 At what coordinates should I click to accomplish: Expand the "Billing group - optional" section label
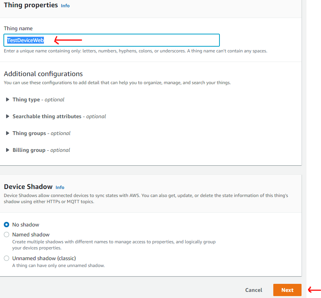click(41, 150)
